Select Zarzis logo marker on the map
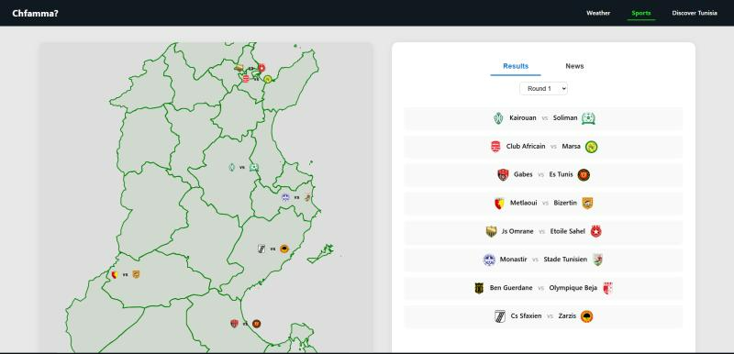The image size is (734, 354). pos(284,249)
